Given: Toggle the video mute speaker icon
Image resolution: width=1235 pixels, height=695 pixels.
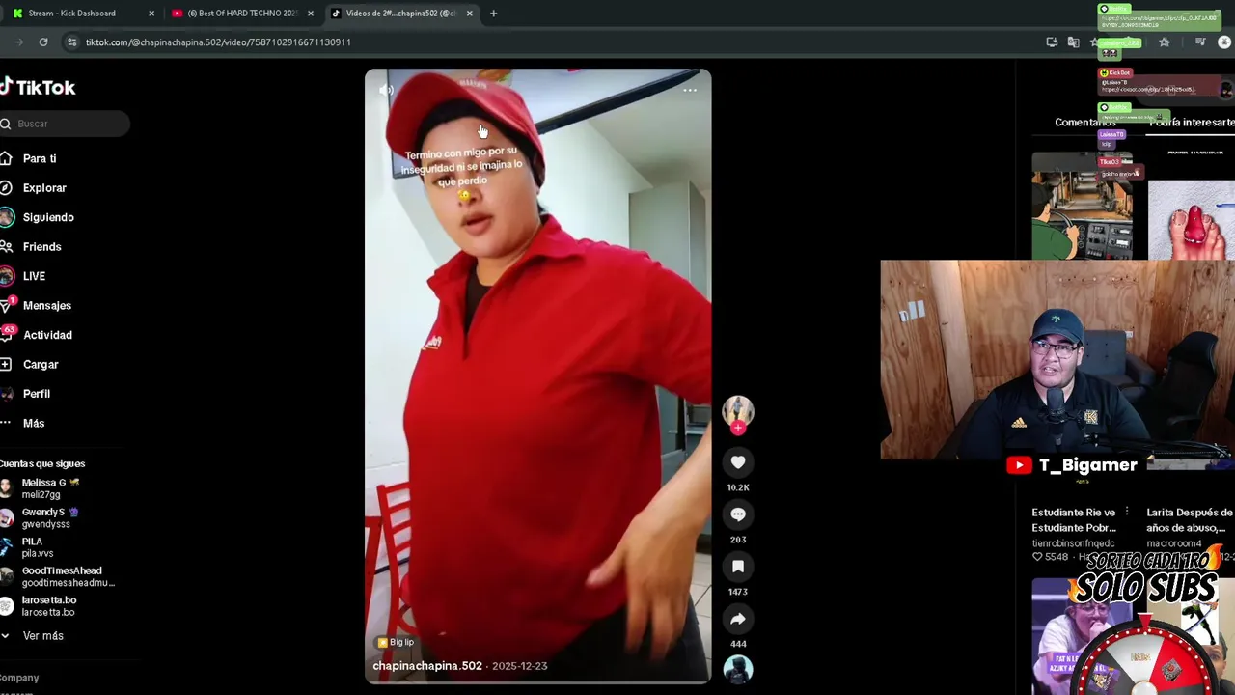Looking at the screenshot, I should point(386,90).
